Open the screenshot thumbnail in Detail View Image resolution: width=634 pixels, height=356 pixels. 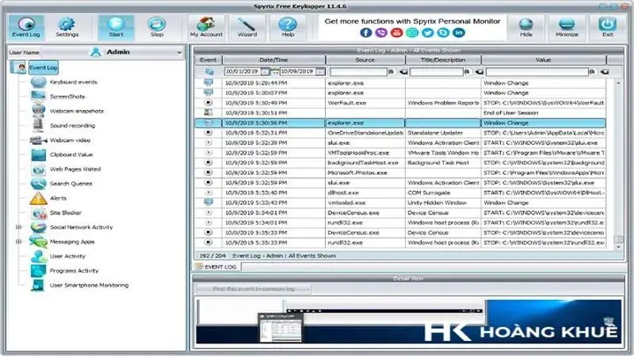pyautogui.click(x=280, y=327)
